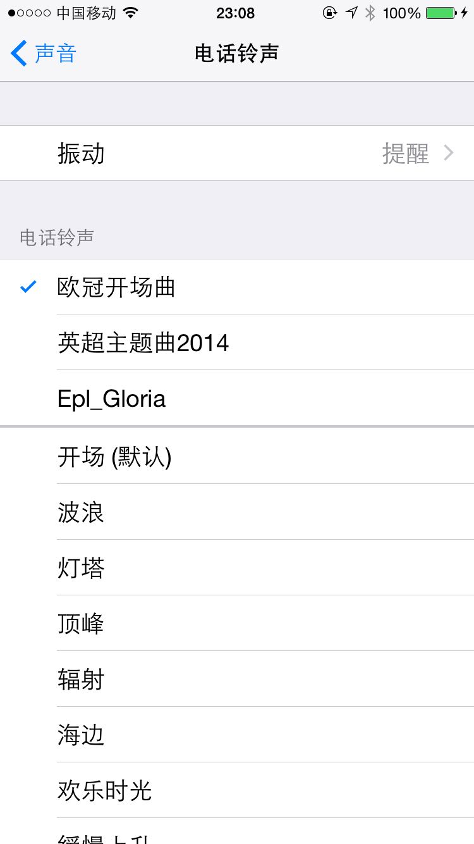Tap the green battery icon
The width and height of the screenshot is (474, 844).
[441, 13]
